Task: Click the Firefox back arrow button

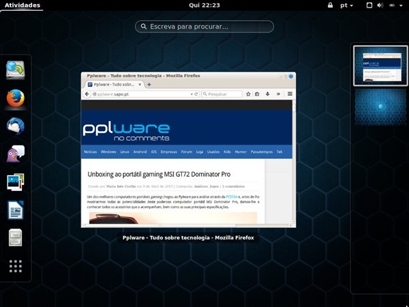Action: click(x=87, y=94)
